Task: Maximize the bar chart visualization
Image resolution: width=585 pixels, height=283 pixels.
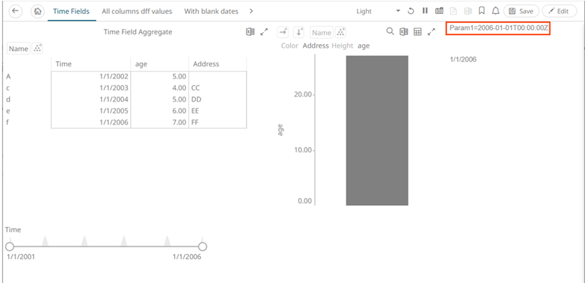Action: click(x=431, y=32)
